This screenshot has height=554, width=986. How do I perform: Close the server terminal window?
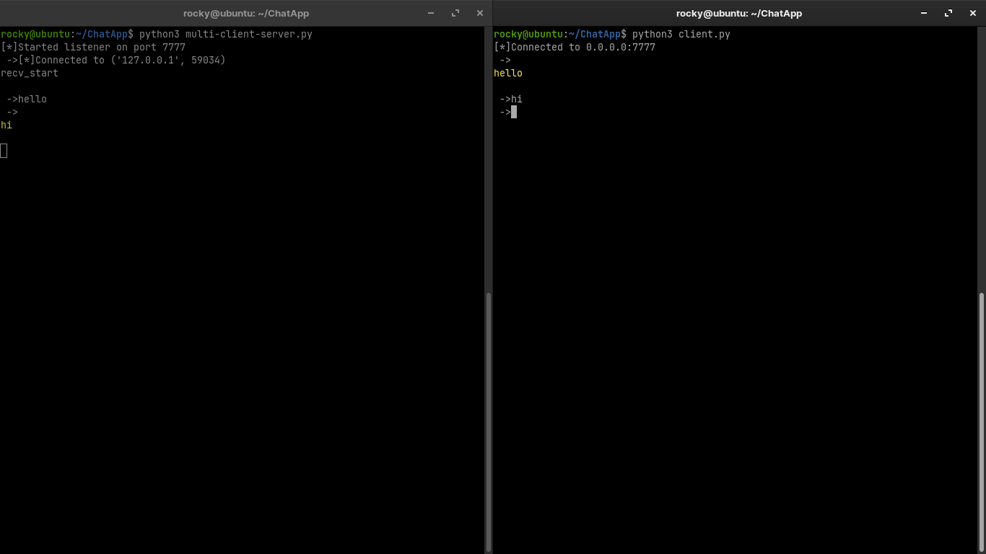click(x=479, y=13)
